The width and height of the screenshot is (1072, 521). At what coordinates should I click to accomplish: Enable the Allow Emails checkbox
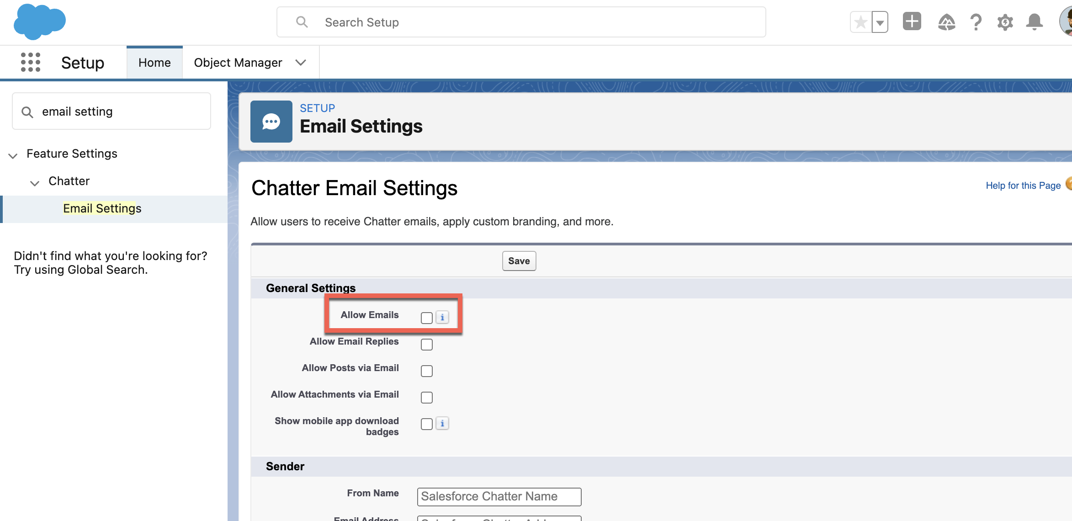click(x=427, y=318)
